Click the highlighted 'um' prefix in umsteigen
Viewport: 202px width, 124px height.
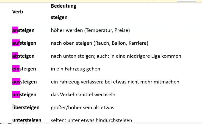point(16,94)
